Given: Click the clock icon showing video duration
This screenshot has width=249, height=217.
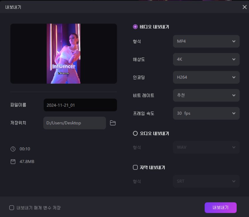Looking at the screenshot, I should coord(13,149).
